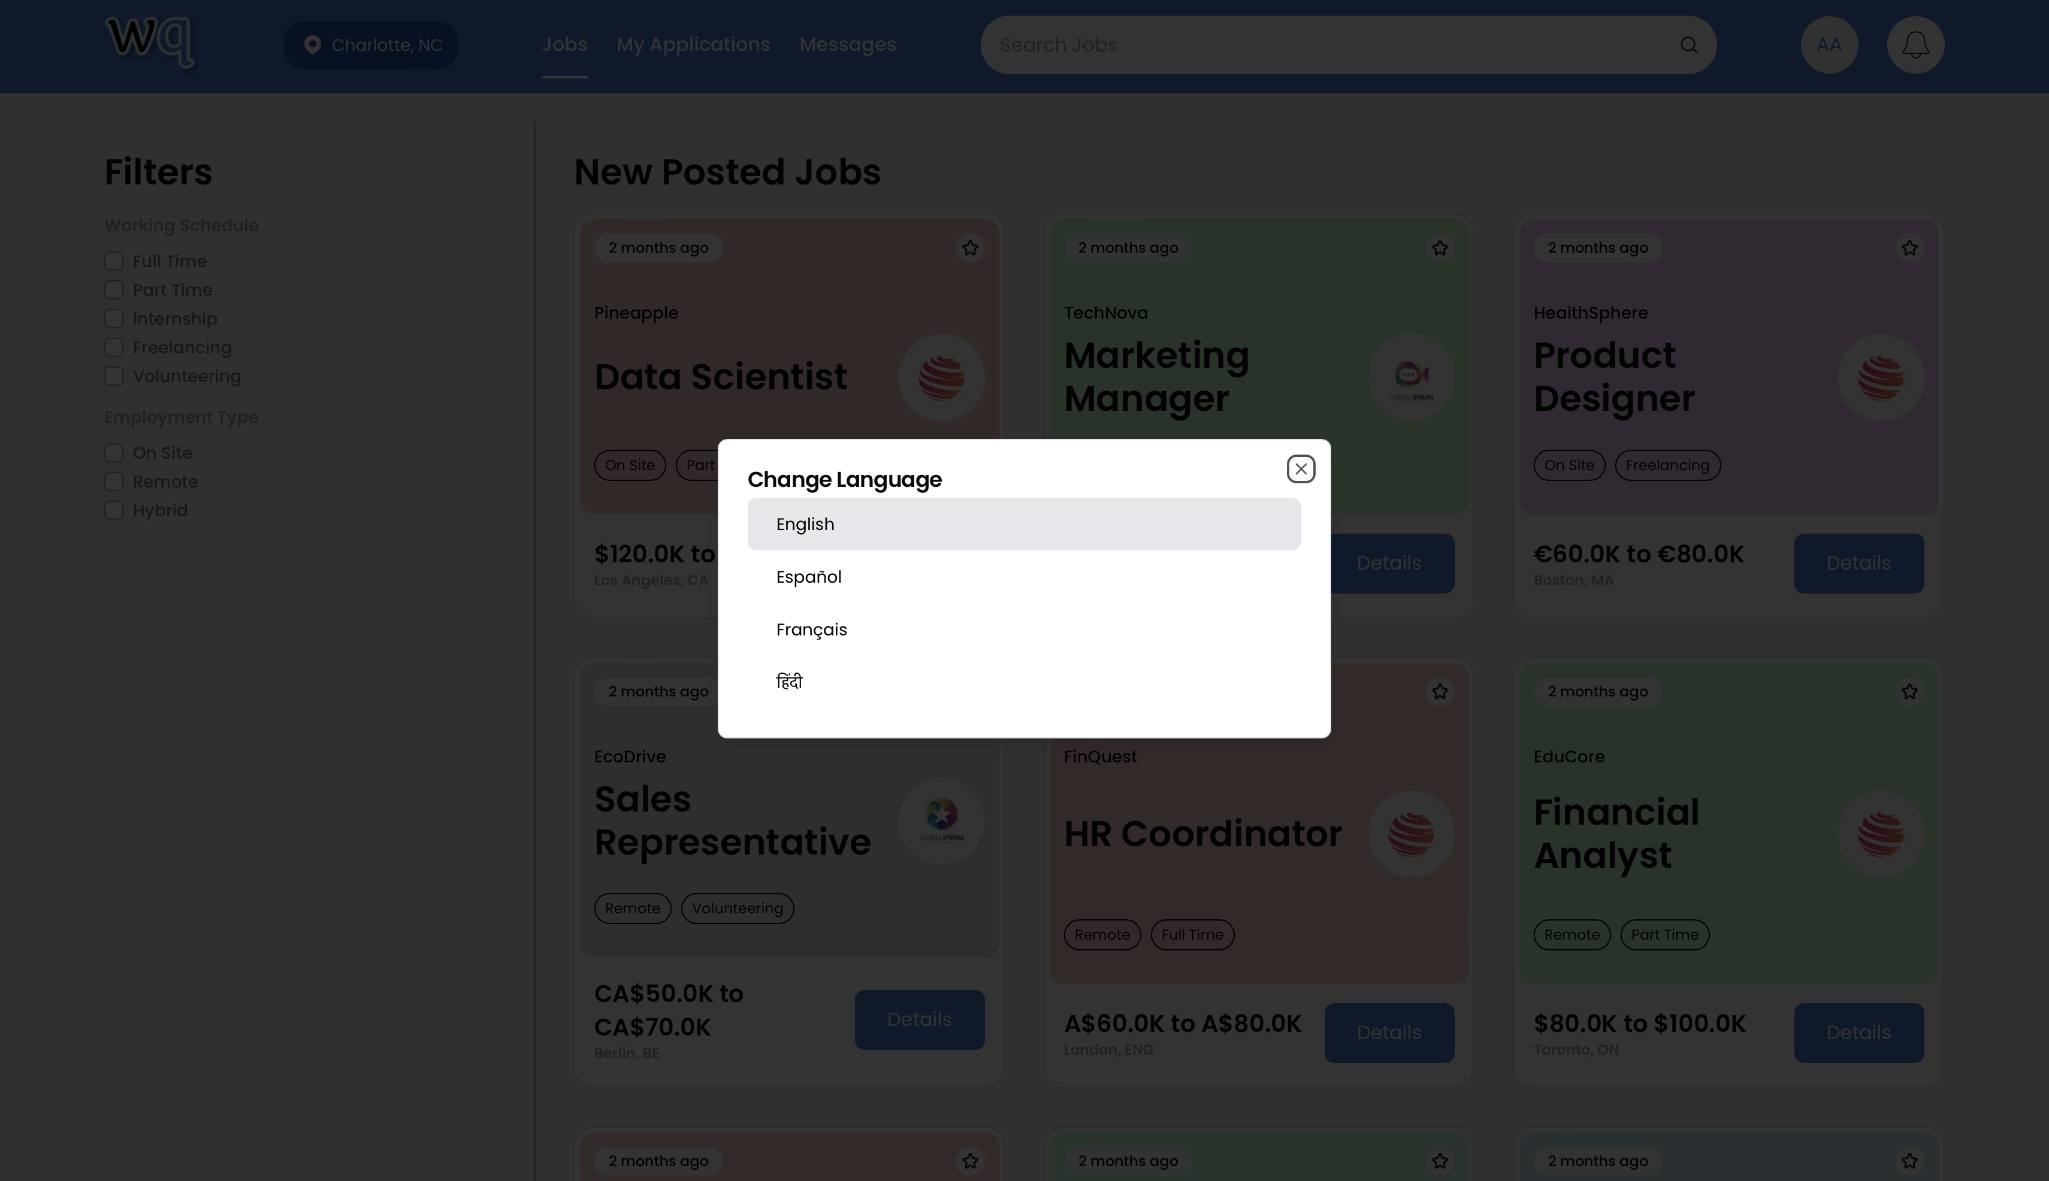2049x1181 pixels.
Task: Bookmark the Data Scientist job star
Action: click(x=970, y=248)
